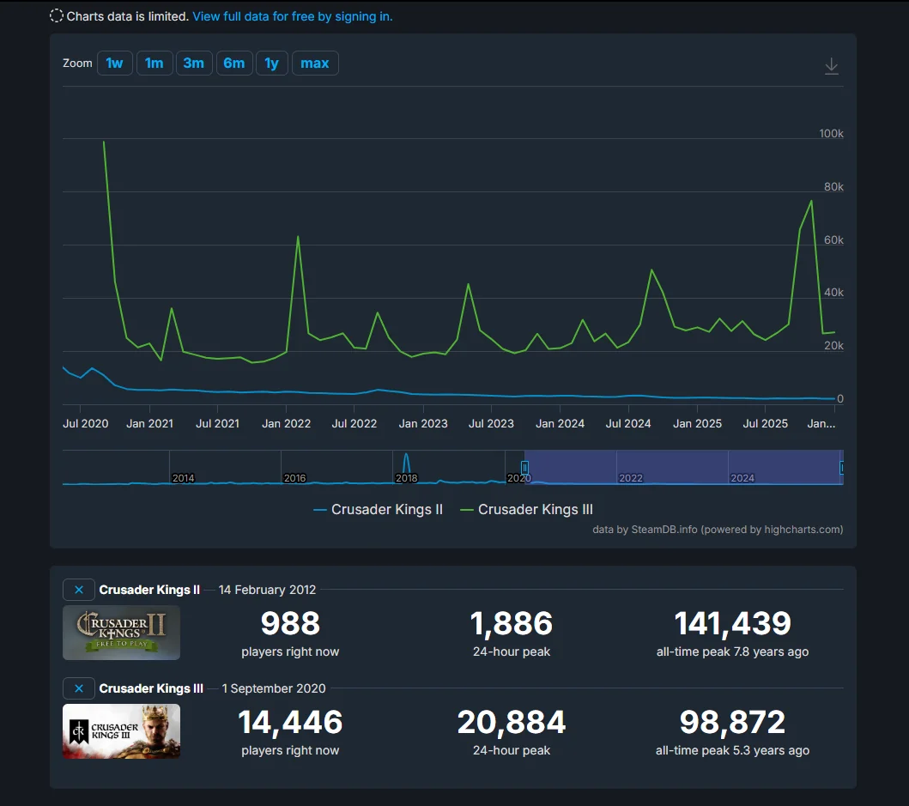The image size is (909, 806).
Task: Click the 1,886 24-hour peak value
Action: pos(512,623)
